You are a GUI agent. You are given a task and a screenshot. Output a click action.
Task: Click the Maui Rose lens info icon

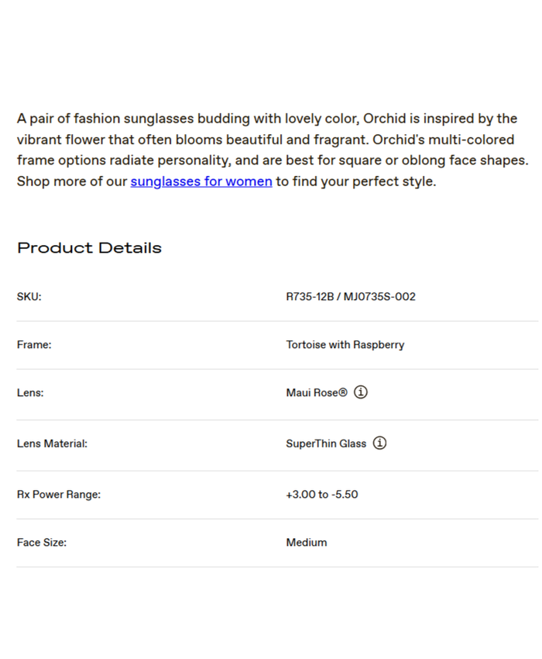point(361,392)
